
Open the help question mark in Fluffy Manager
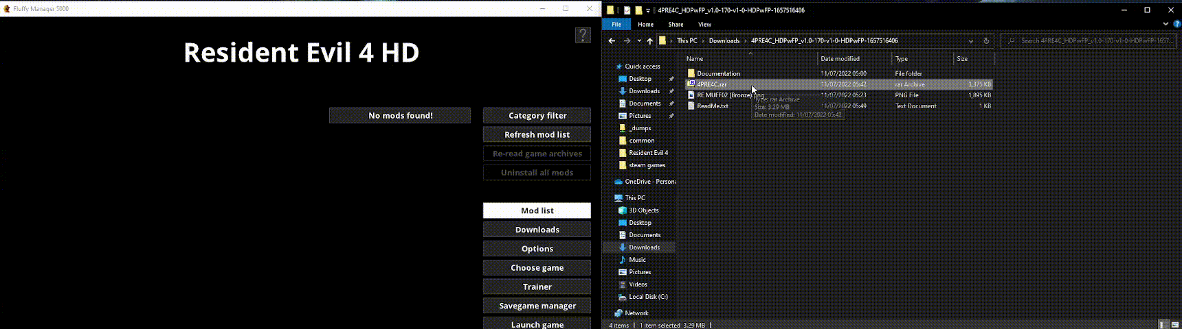click(582, 35)
